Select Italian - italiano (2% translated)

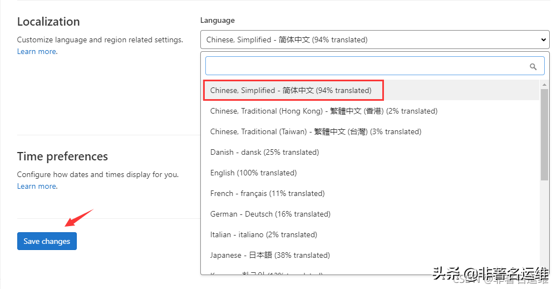click(x=371, y=234)
